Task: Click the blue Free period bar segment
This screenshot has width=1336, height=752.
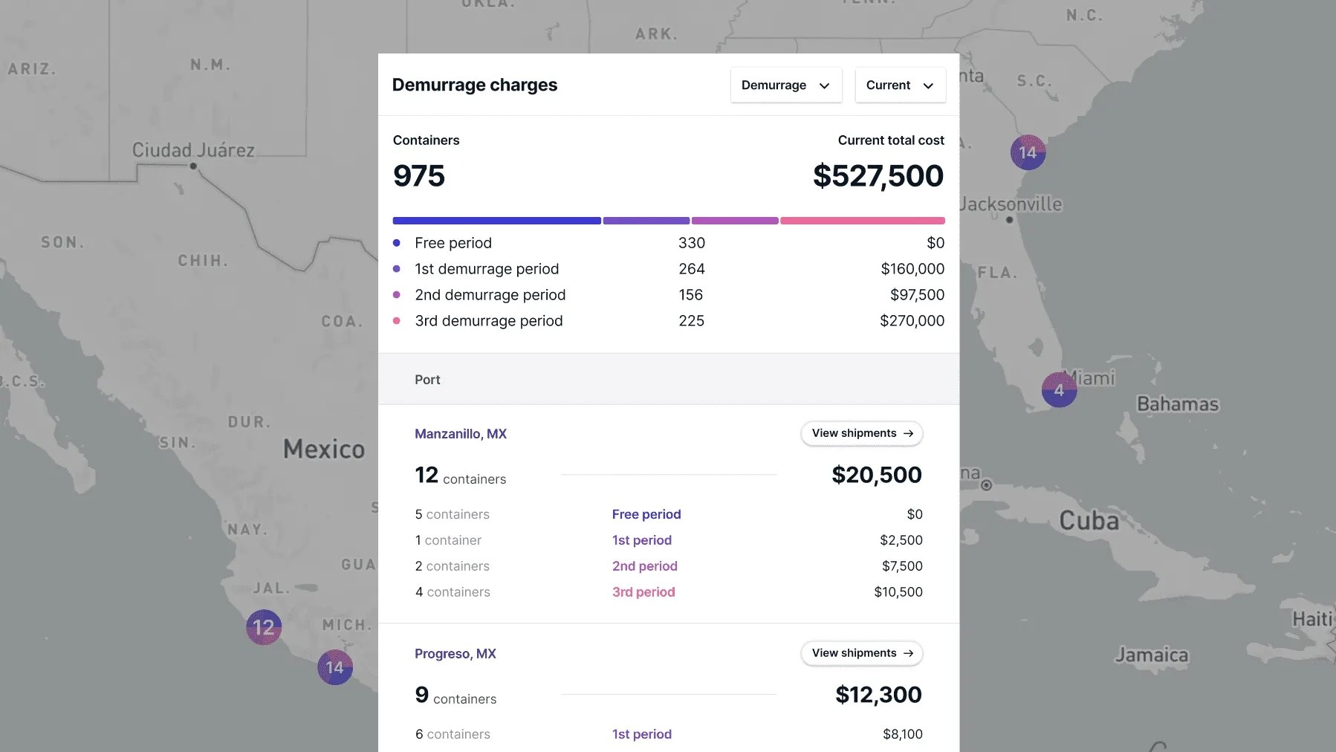Action: [x=496, y=221]
